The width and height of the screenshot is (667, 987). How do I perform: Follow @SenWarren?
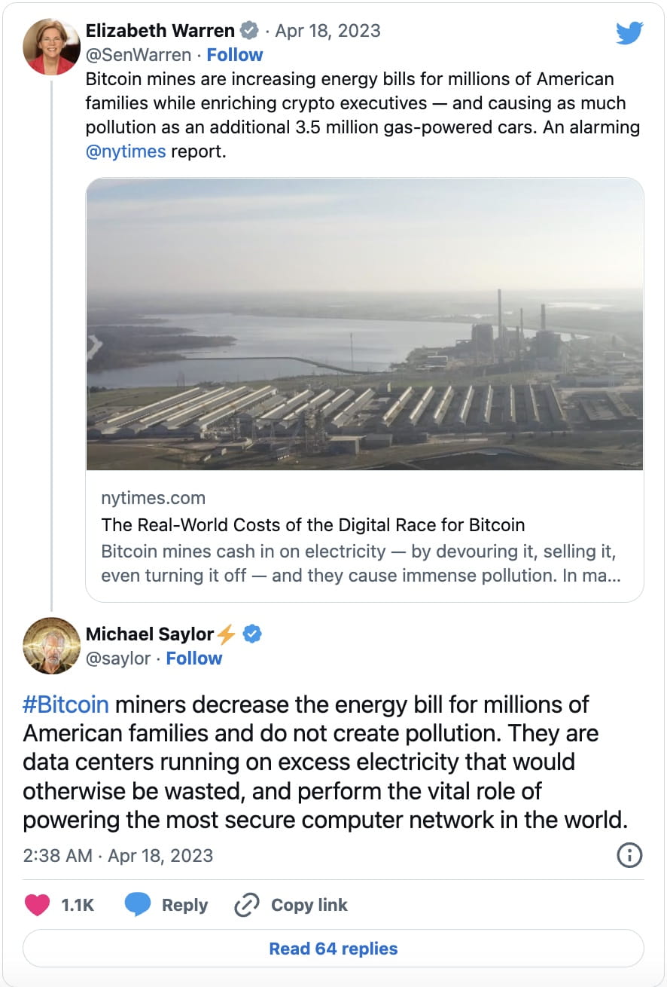click(x=235, y=55)
